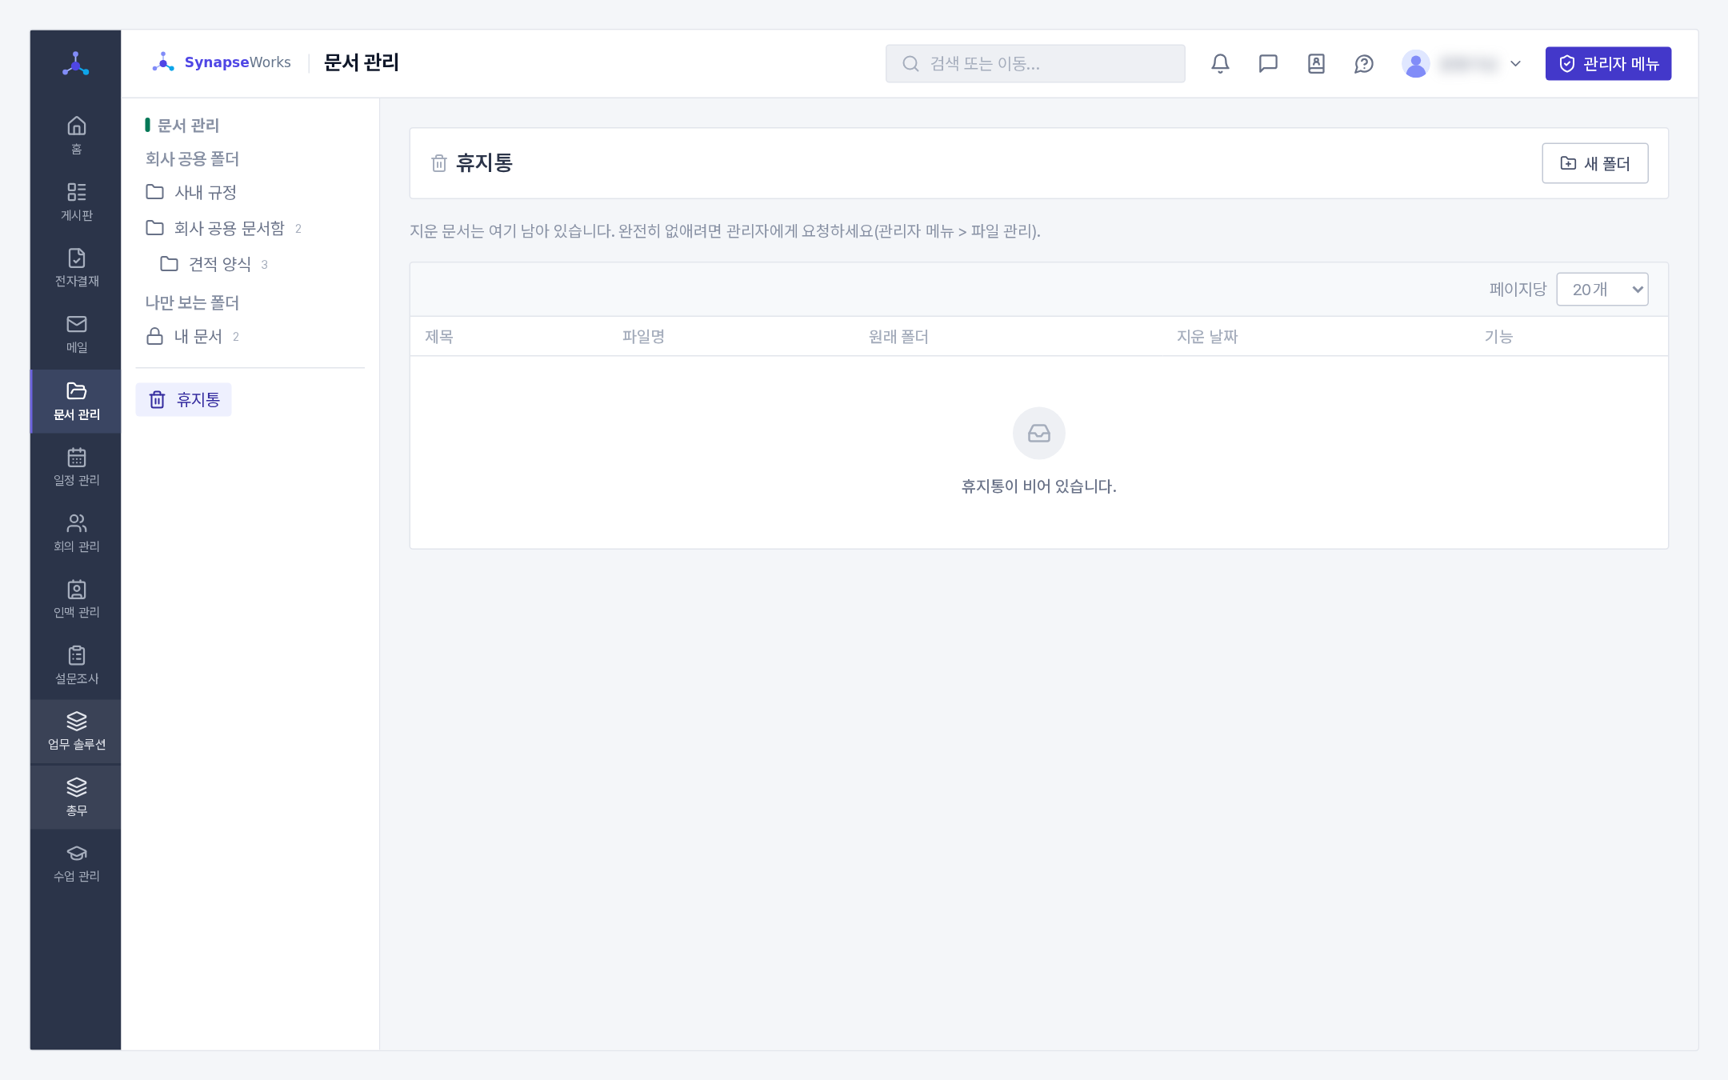Click the 파일명 column header

644,337
